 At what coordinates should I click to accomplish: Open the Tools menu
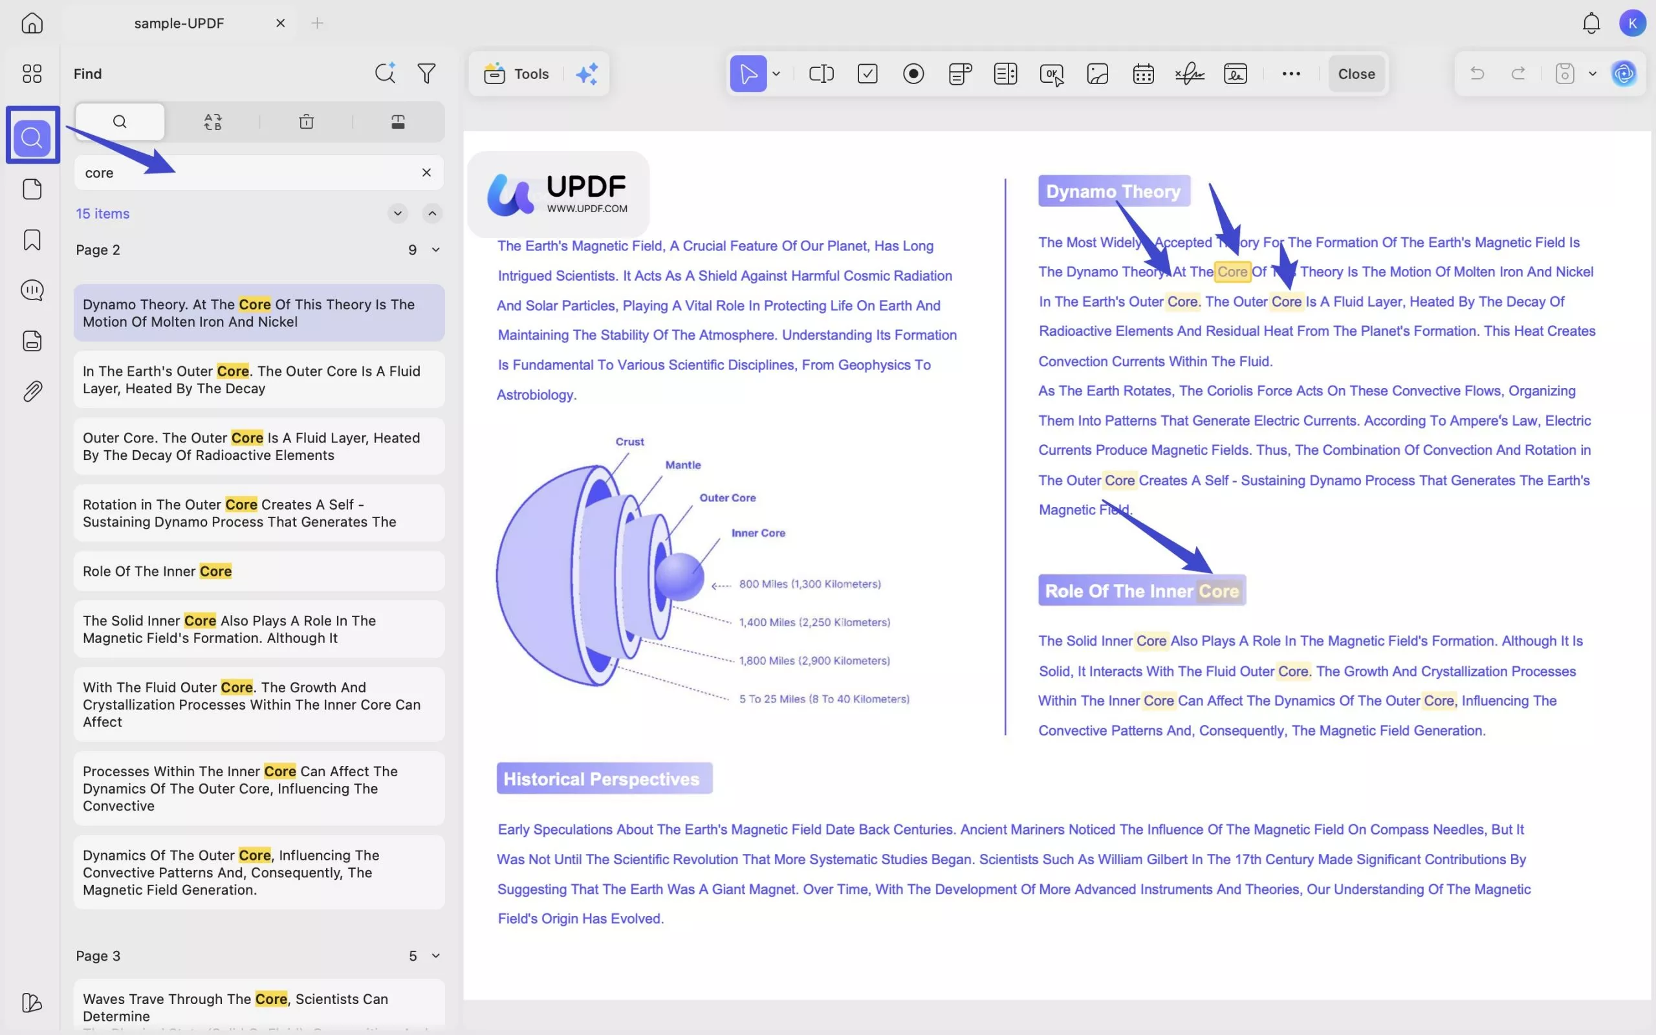(x=516, y=73)
